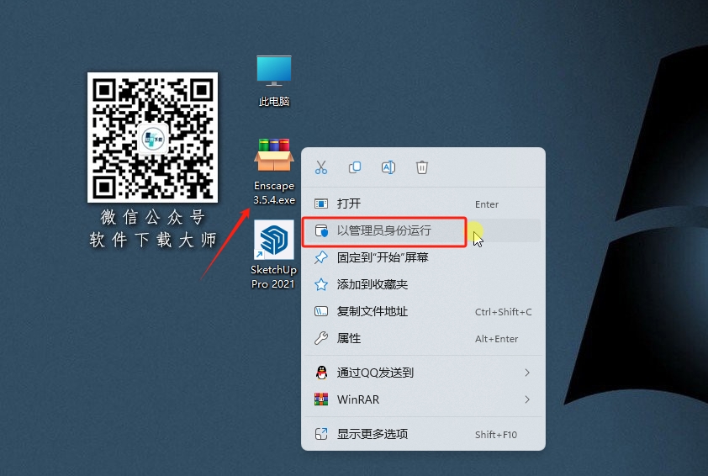Choose 打开 from the context menu

tap(423, 204)
